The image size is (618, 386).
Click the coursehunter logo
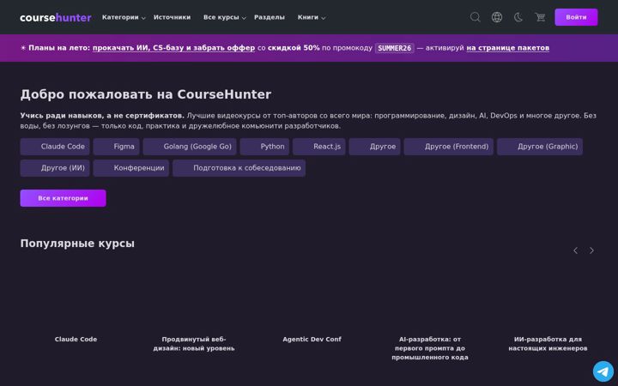(x=56, y=17)
